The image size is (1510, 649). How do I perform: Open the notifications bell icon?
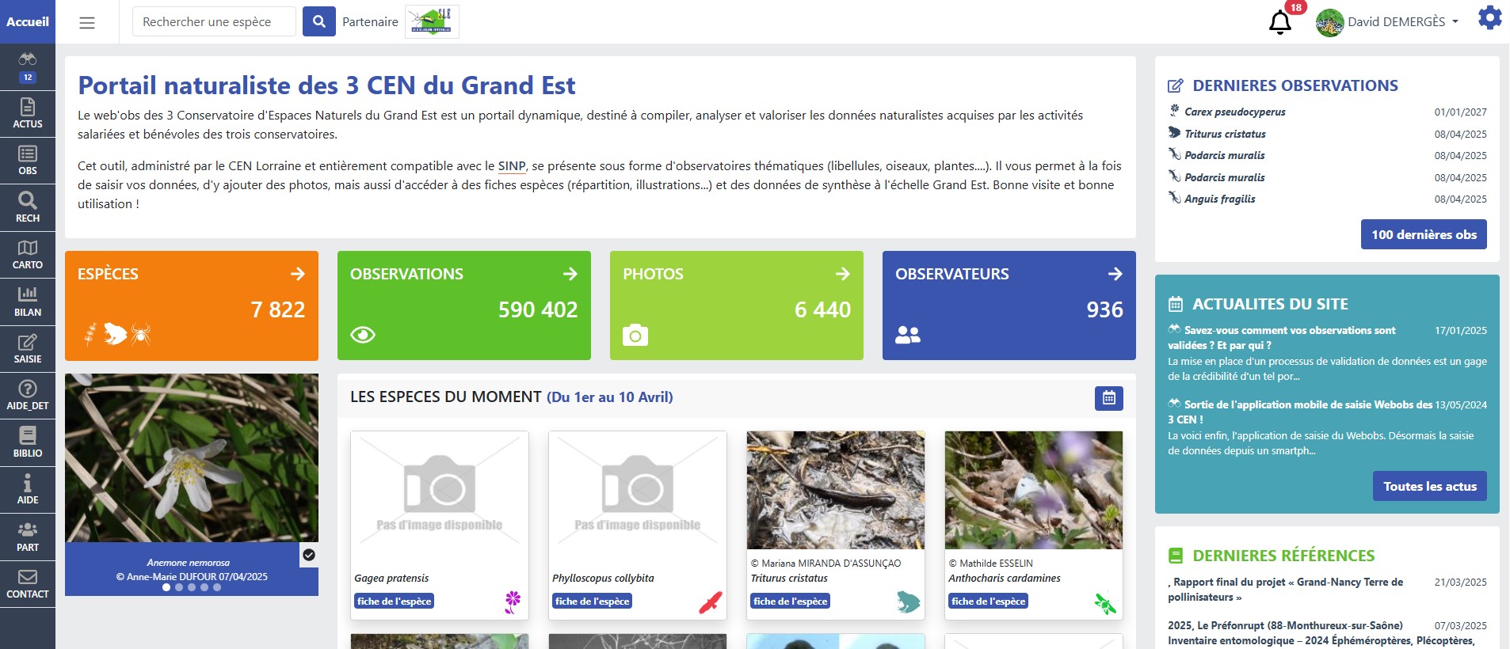coord(1280,22)
